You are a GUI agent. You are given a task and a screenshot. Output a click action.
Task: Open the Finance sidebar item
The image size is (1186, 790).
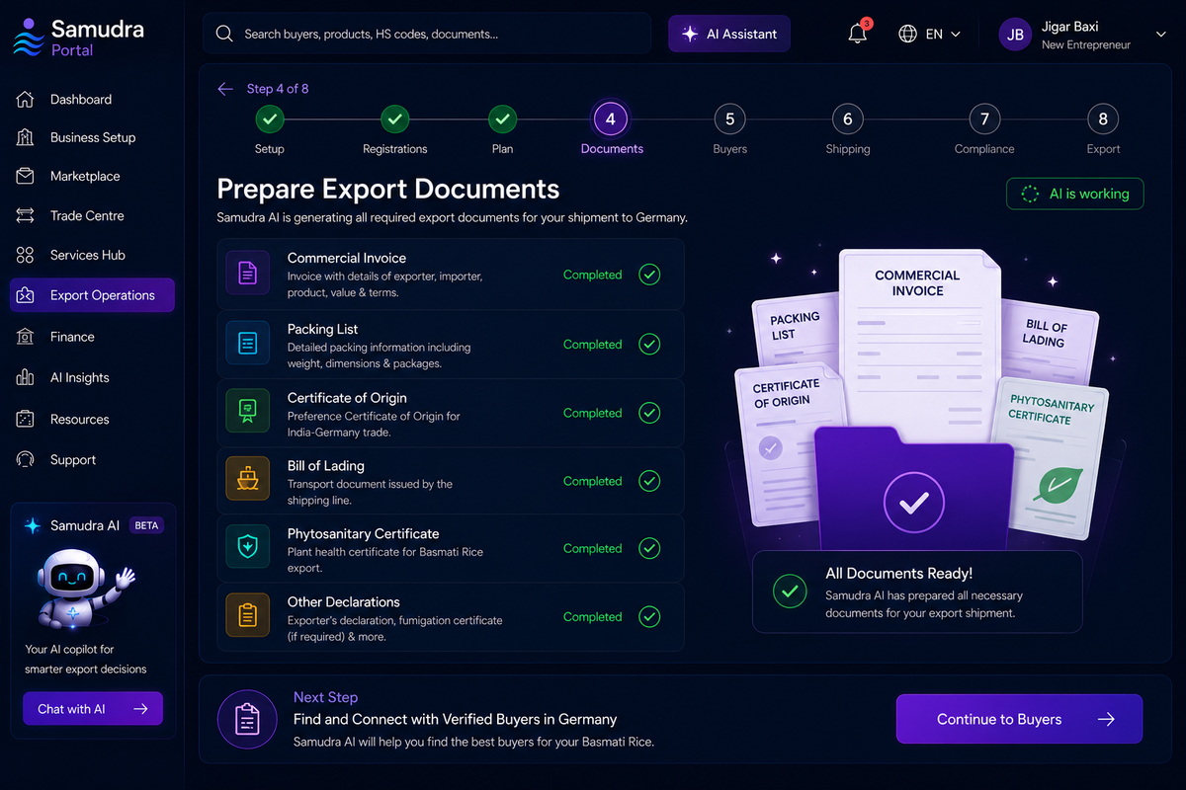coord(92,337)
